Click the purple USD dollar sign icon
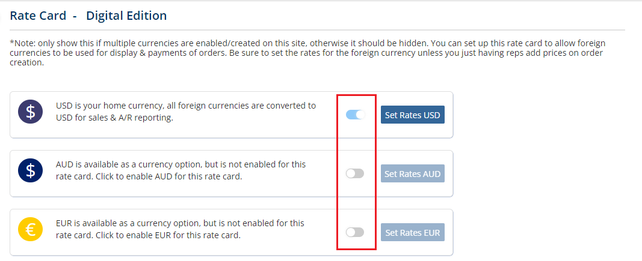 [31, 112]
